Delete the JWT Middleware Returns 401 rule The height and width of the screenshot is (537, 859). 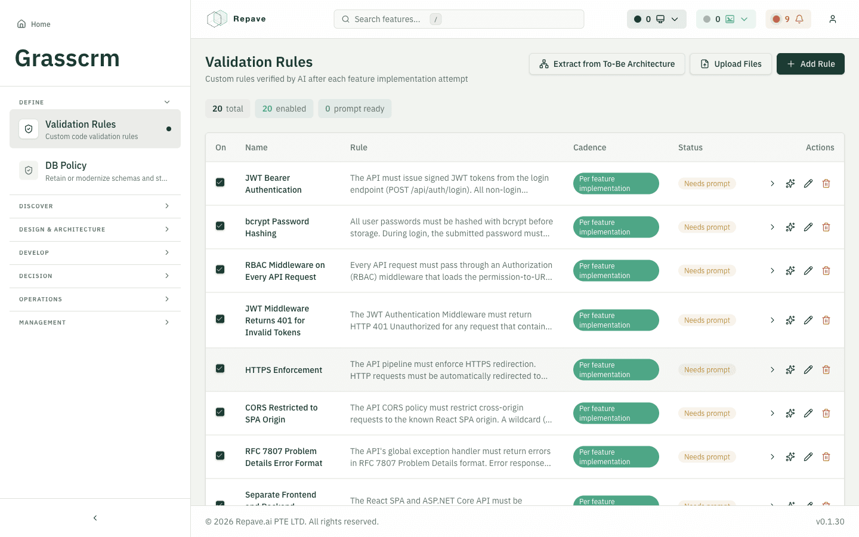pyautogui.click(x=826, y=320)
